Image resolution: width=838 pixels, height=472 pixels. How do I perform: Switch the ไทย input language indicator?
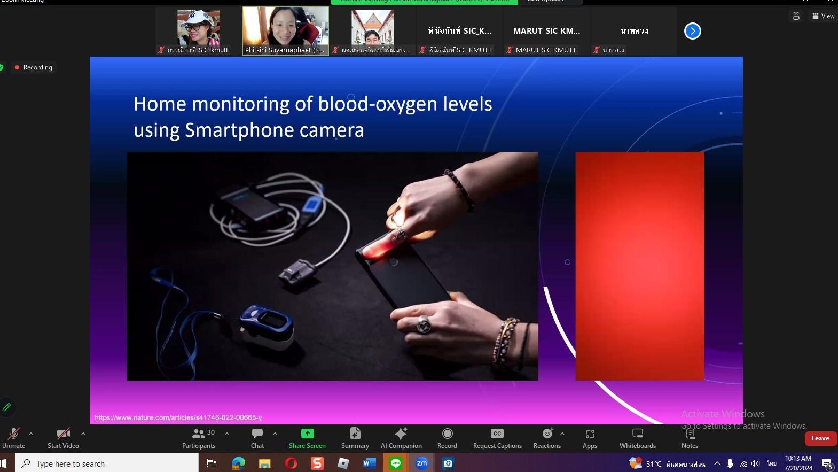[771, 463]
